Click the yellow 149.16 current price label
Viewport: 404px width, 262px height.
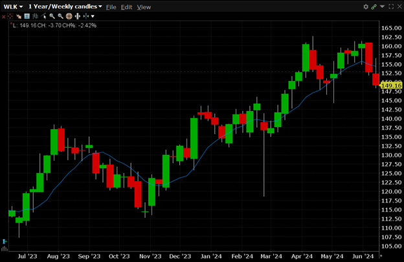click(x=391, y=86)
